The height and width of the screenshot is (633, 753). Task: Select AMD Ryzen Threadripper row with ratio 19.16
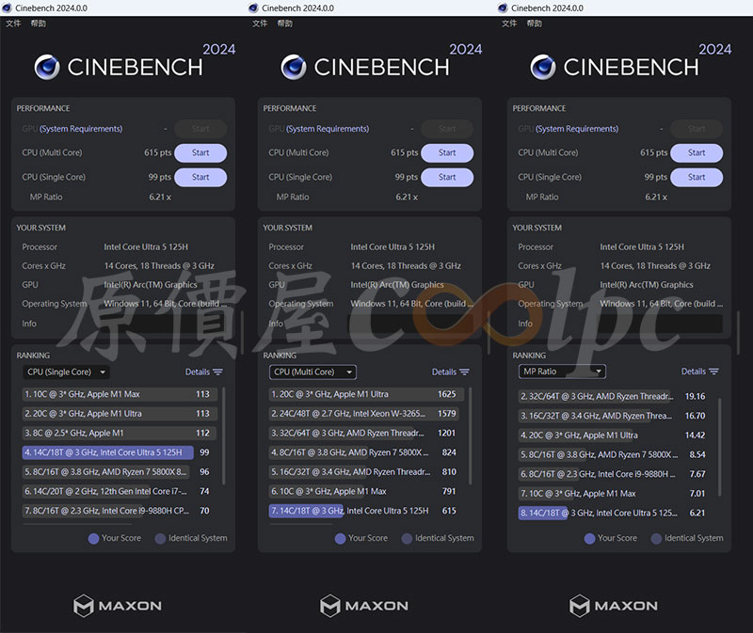click(614, 396)
